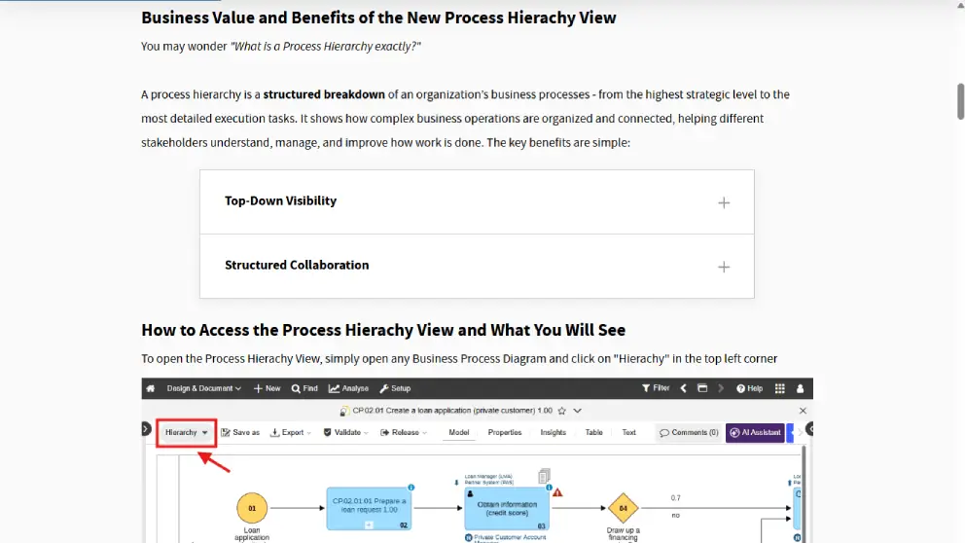This screenshot has width=965, height=543.
Task: Switch to the Properties tab
Action: click(505, 432)
